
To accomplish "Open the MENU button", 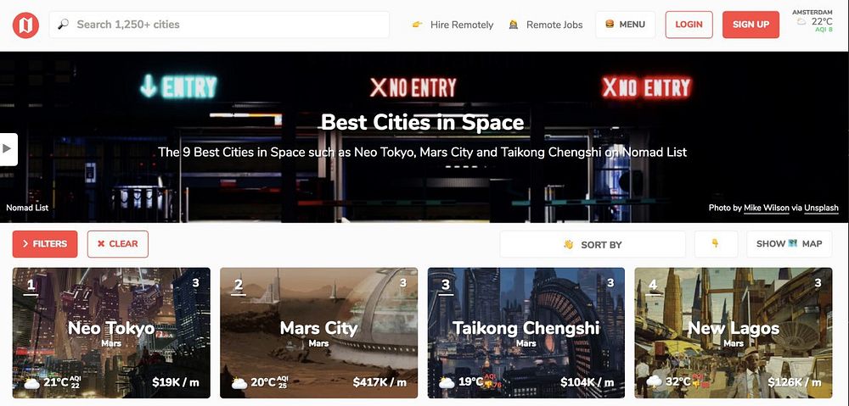I will click(626, 25).
